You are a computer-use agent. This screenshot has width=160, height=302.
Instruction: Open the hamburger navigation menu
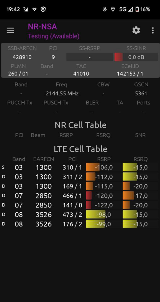pyautogui.click(x=10, y=30)
